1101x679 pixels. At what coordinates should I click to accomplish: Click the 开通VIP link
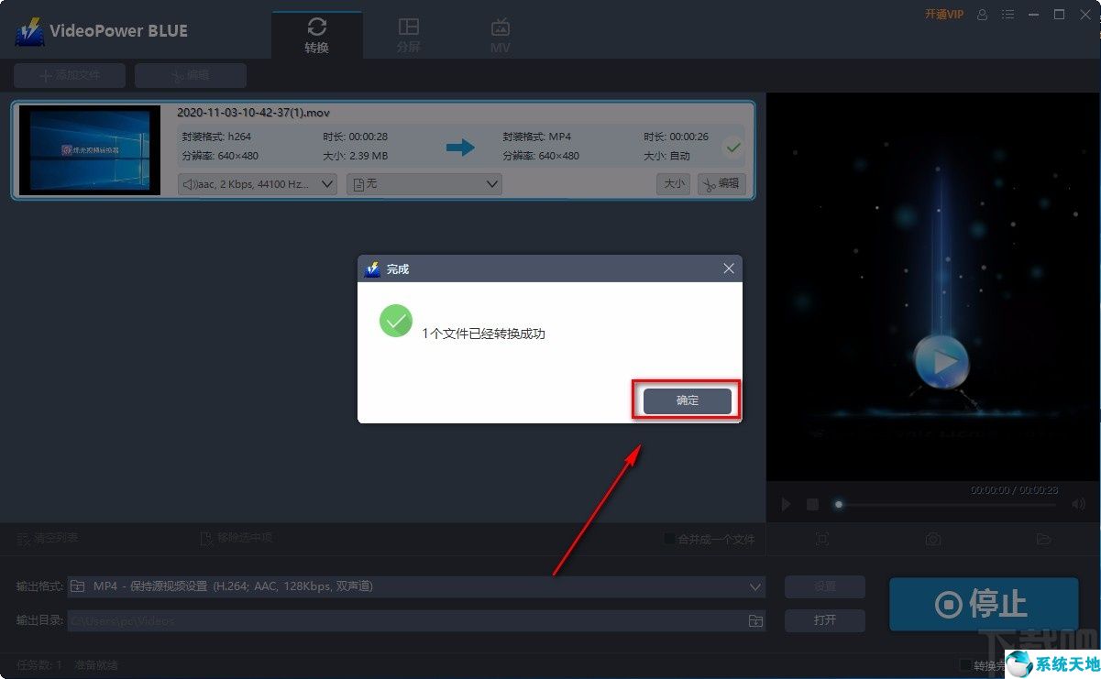coord(943,15)
